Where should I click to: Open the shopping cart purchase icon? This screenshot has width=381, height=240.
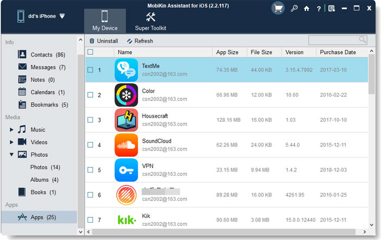278,8
